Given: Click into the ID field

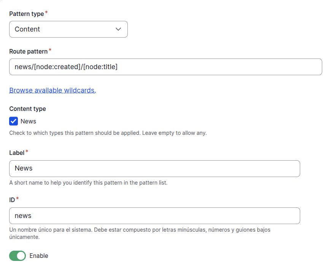Looking at the screenshot, I should click(154, 215).
